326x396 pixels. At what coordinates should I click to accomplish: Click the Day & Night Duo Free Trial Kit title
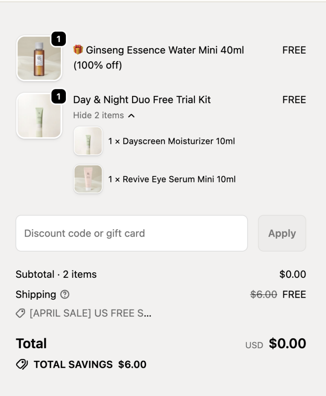pyautogui.click(x=142, y=100)
